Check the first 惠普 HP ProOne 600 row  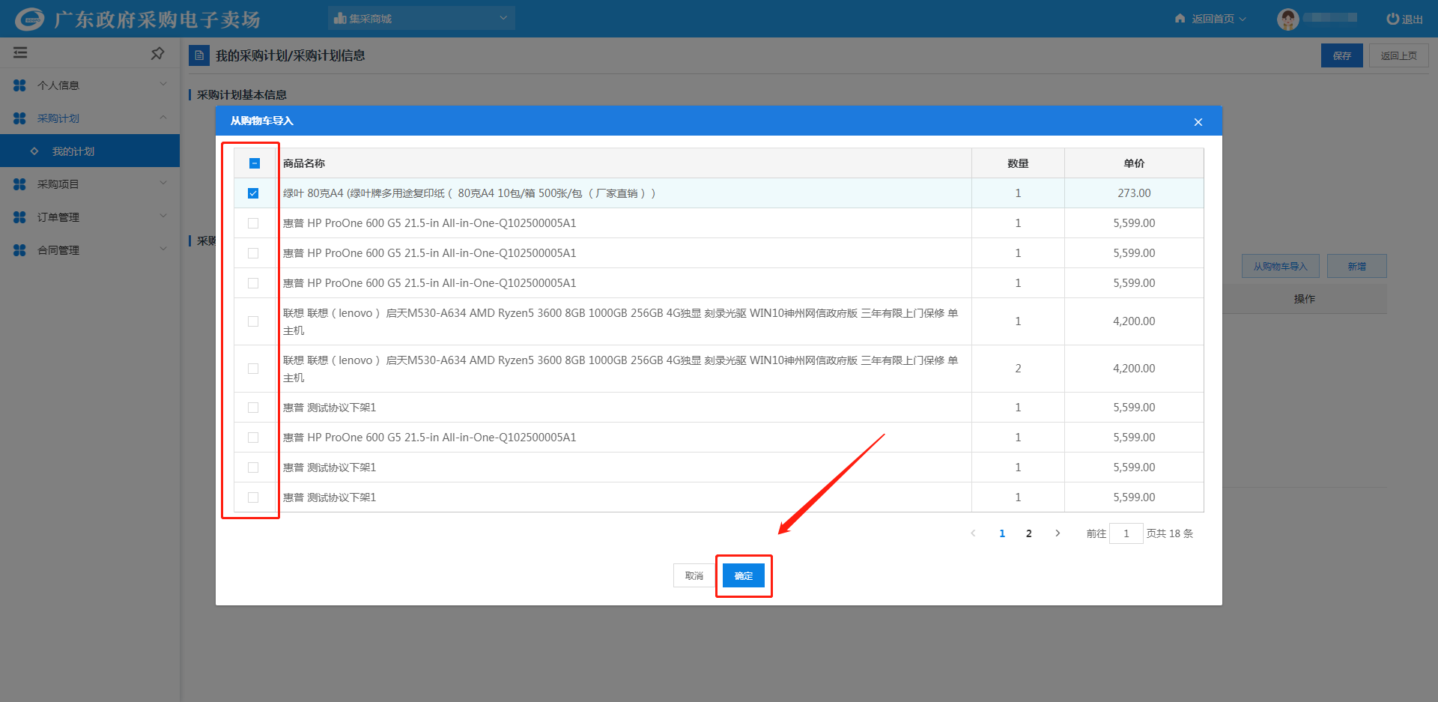point(253,223)
